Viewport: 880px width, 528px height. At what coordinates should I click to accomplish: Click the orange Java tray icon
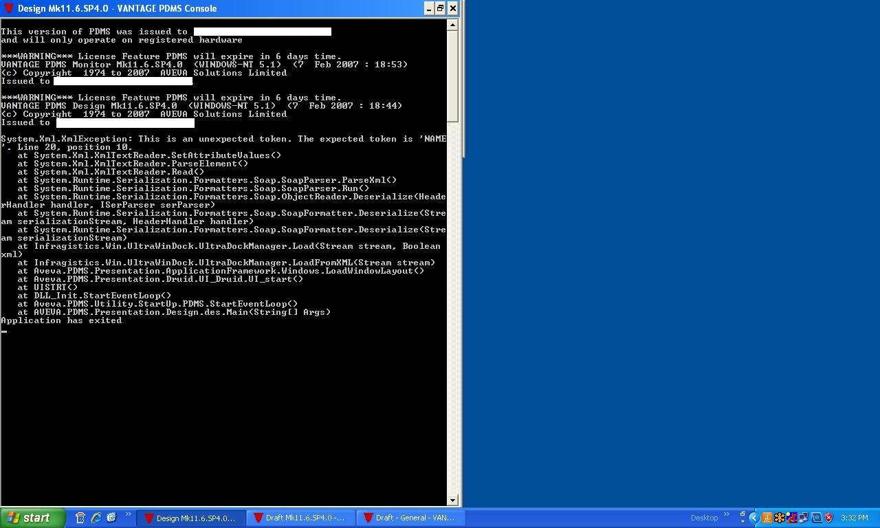tap(767, 518)
